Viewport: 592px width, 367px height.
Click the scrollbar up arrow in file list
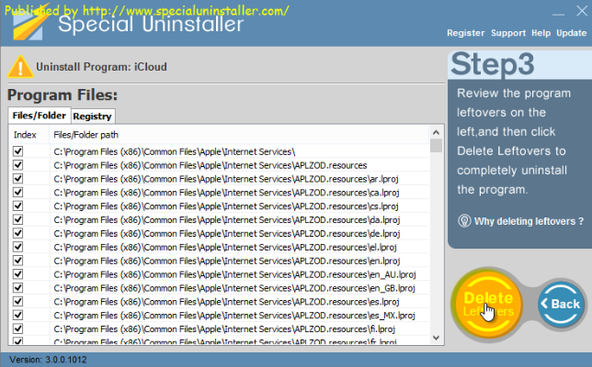click(436, 132)
